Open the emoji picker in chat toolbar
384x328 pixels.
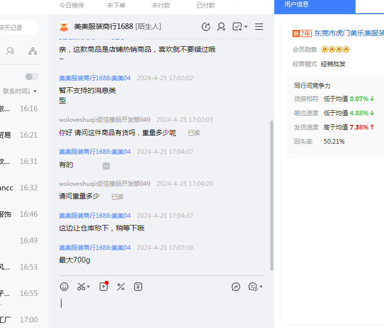coord(64,287)
